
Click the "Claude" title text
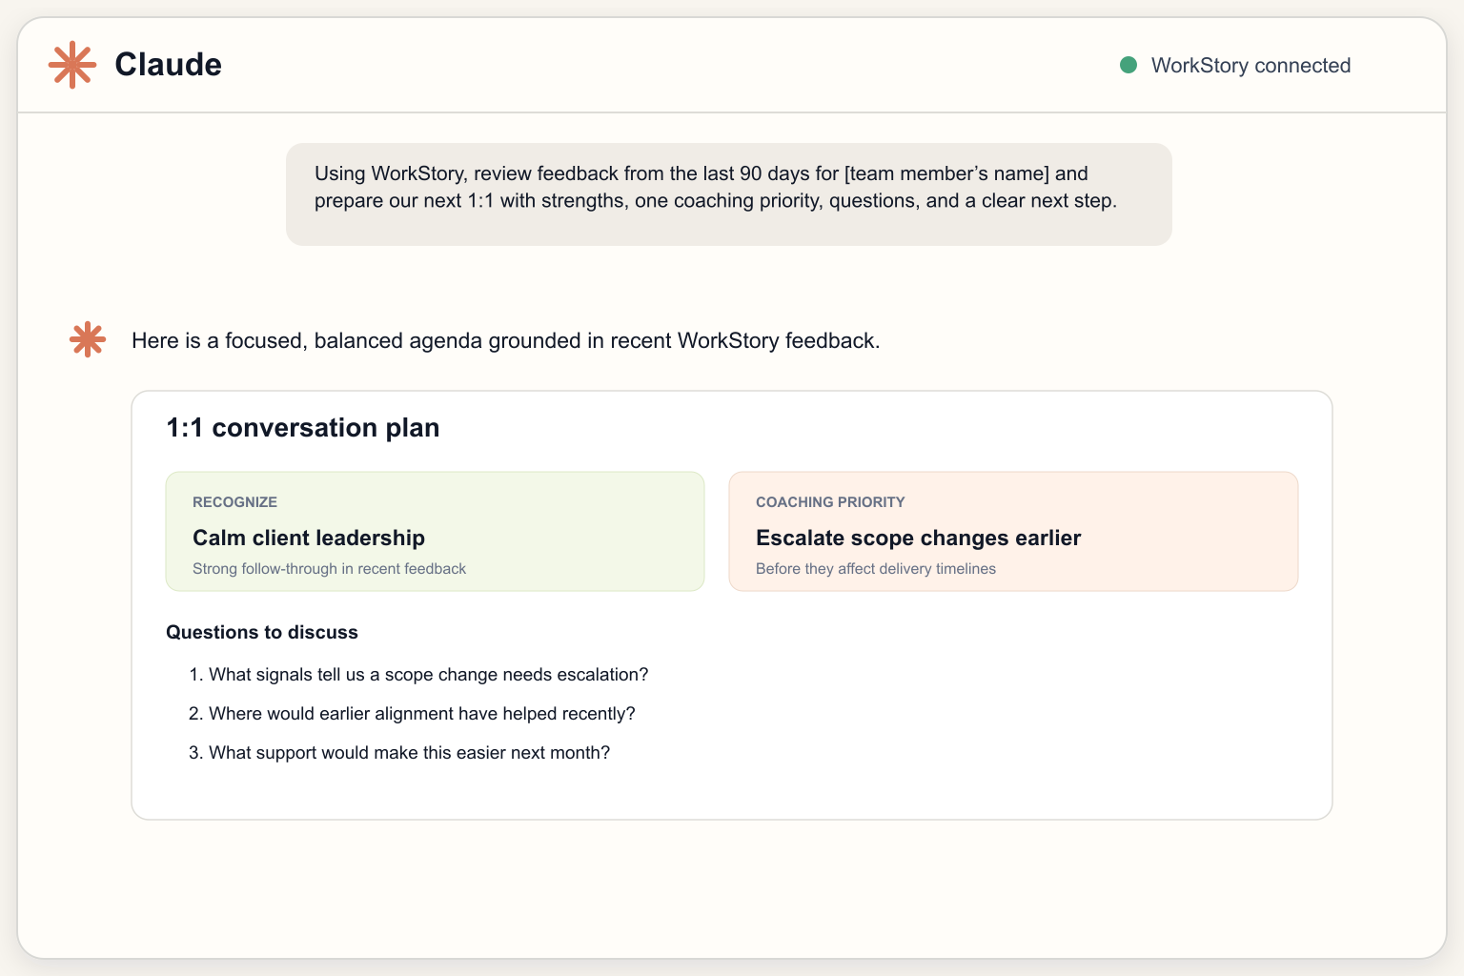pos(169,65)
